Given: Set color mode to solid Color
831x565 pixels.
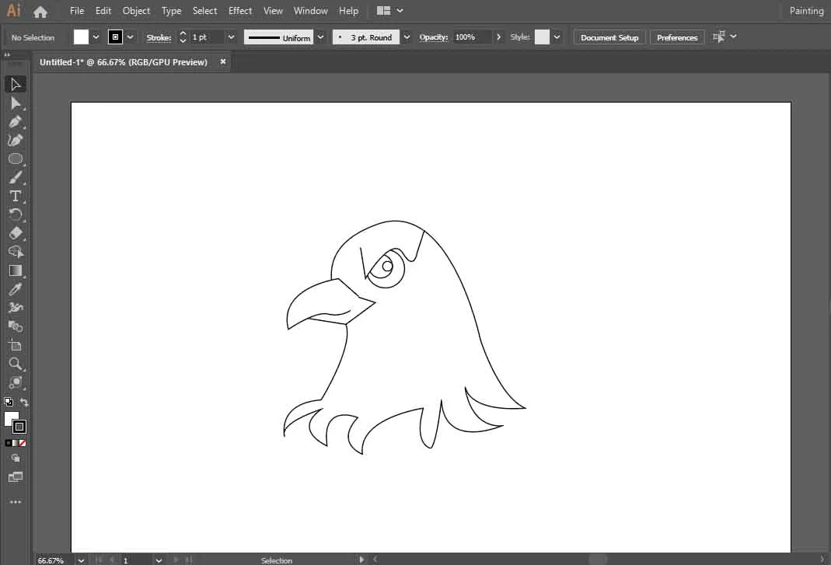Looking at the screenshot, I should click(8, 443).
